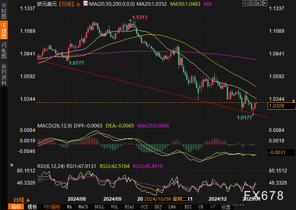Switch to 闪电图 sidebar view
296x210 pixels.
4,51
